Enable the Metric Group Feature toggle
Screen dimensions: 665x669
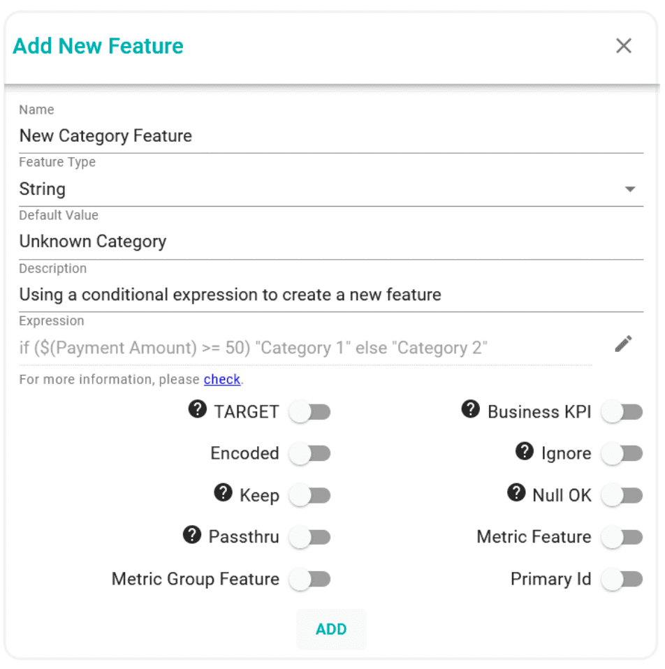[310, 580]
